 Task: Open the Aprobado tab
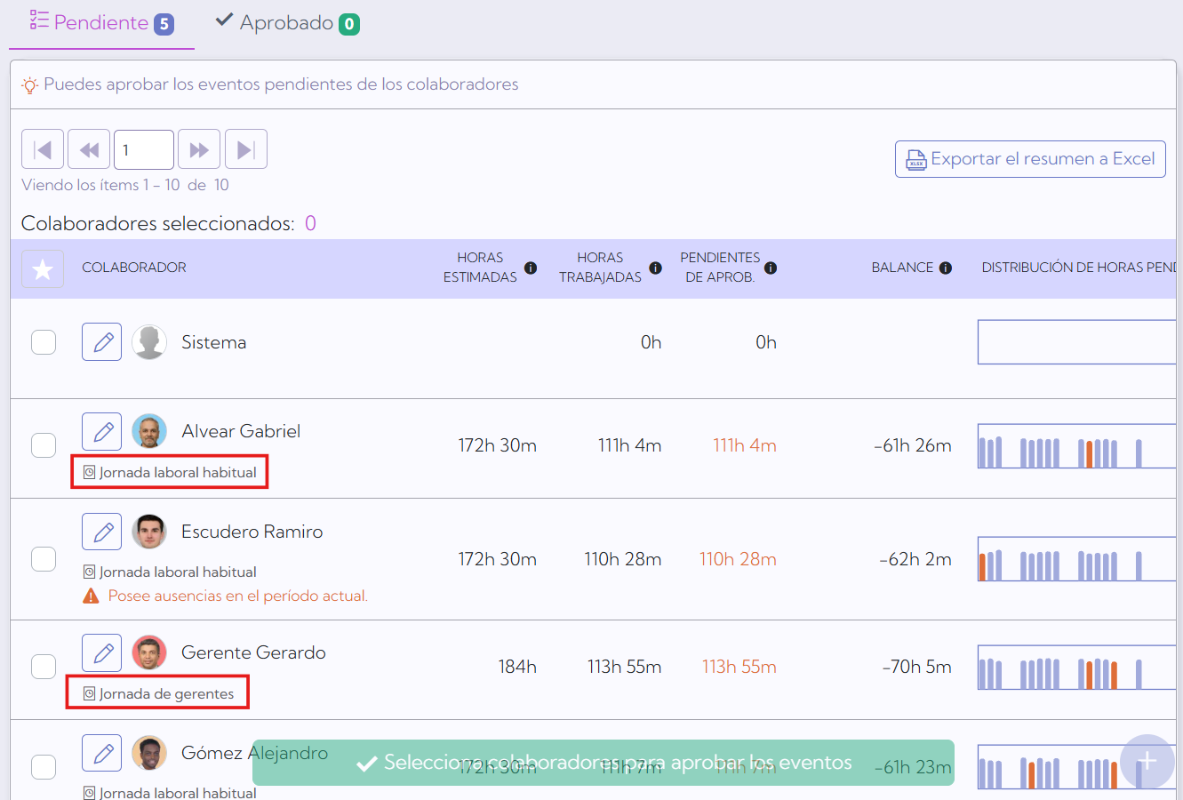click(287, 23)
